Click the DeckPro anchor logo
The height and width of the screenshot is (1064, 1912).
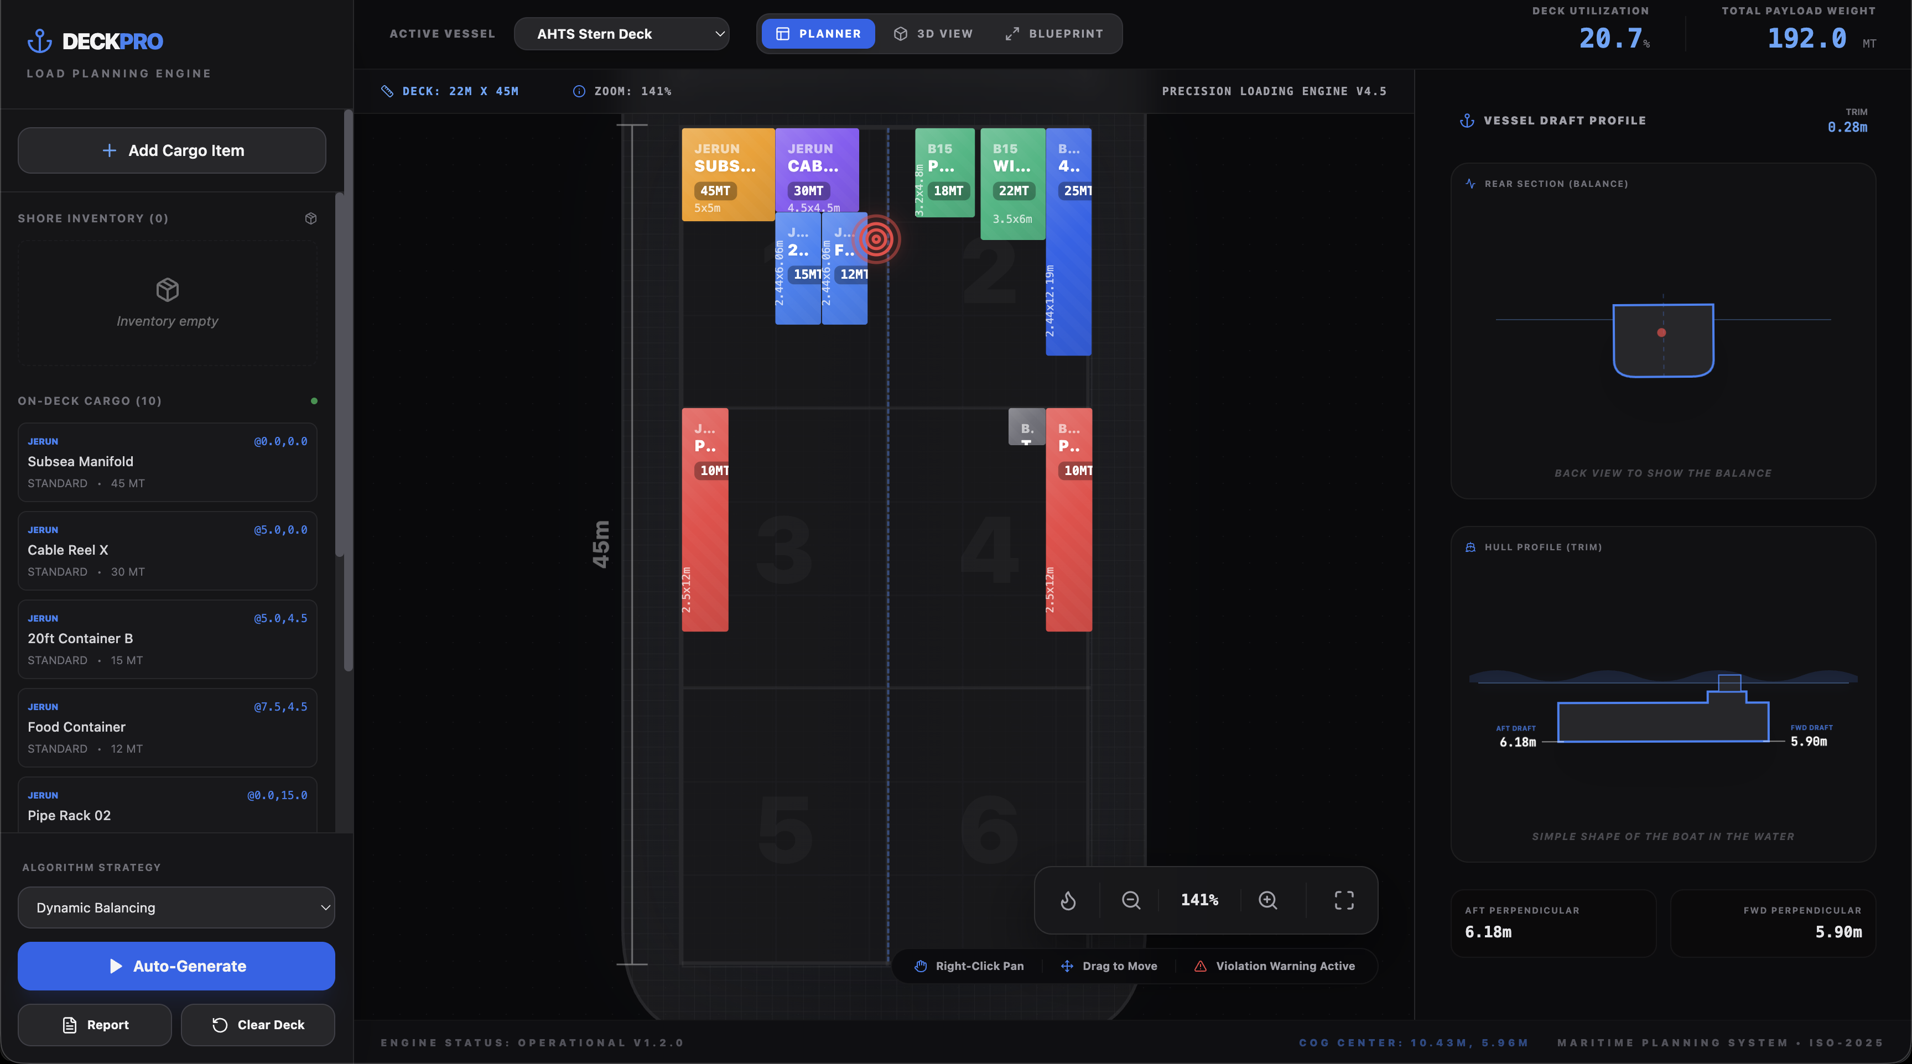point(40,41)
